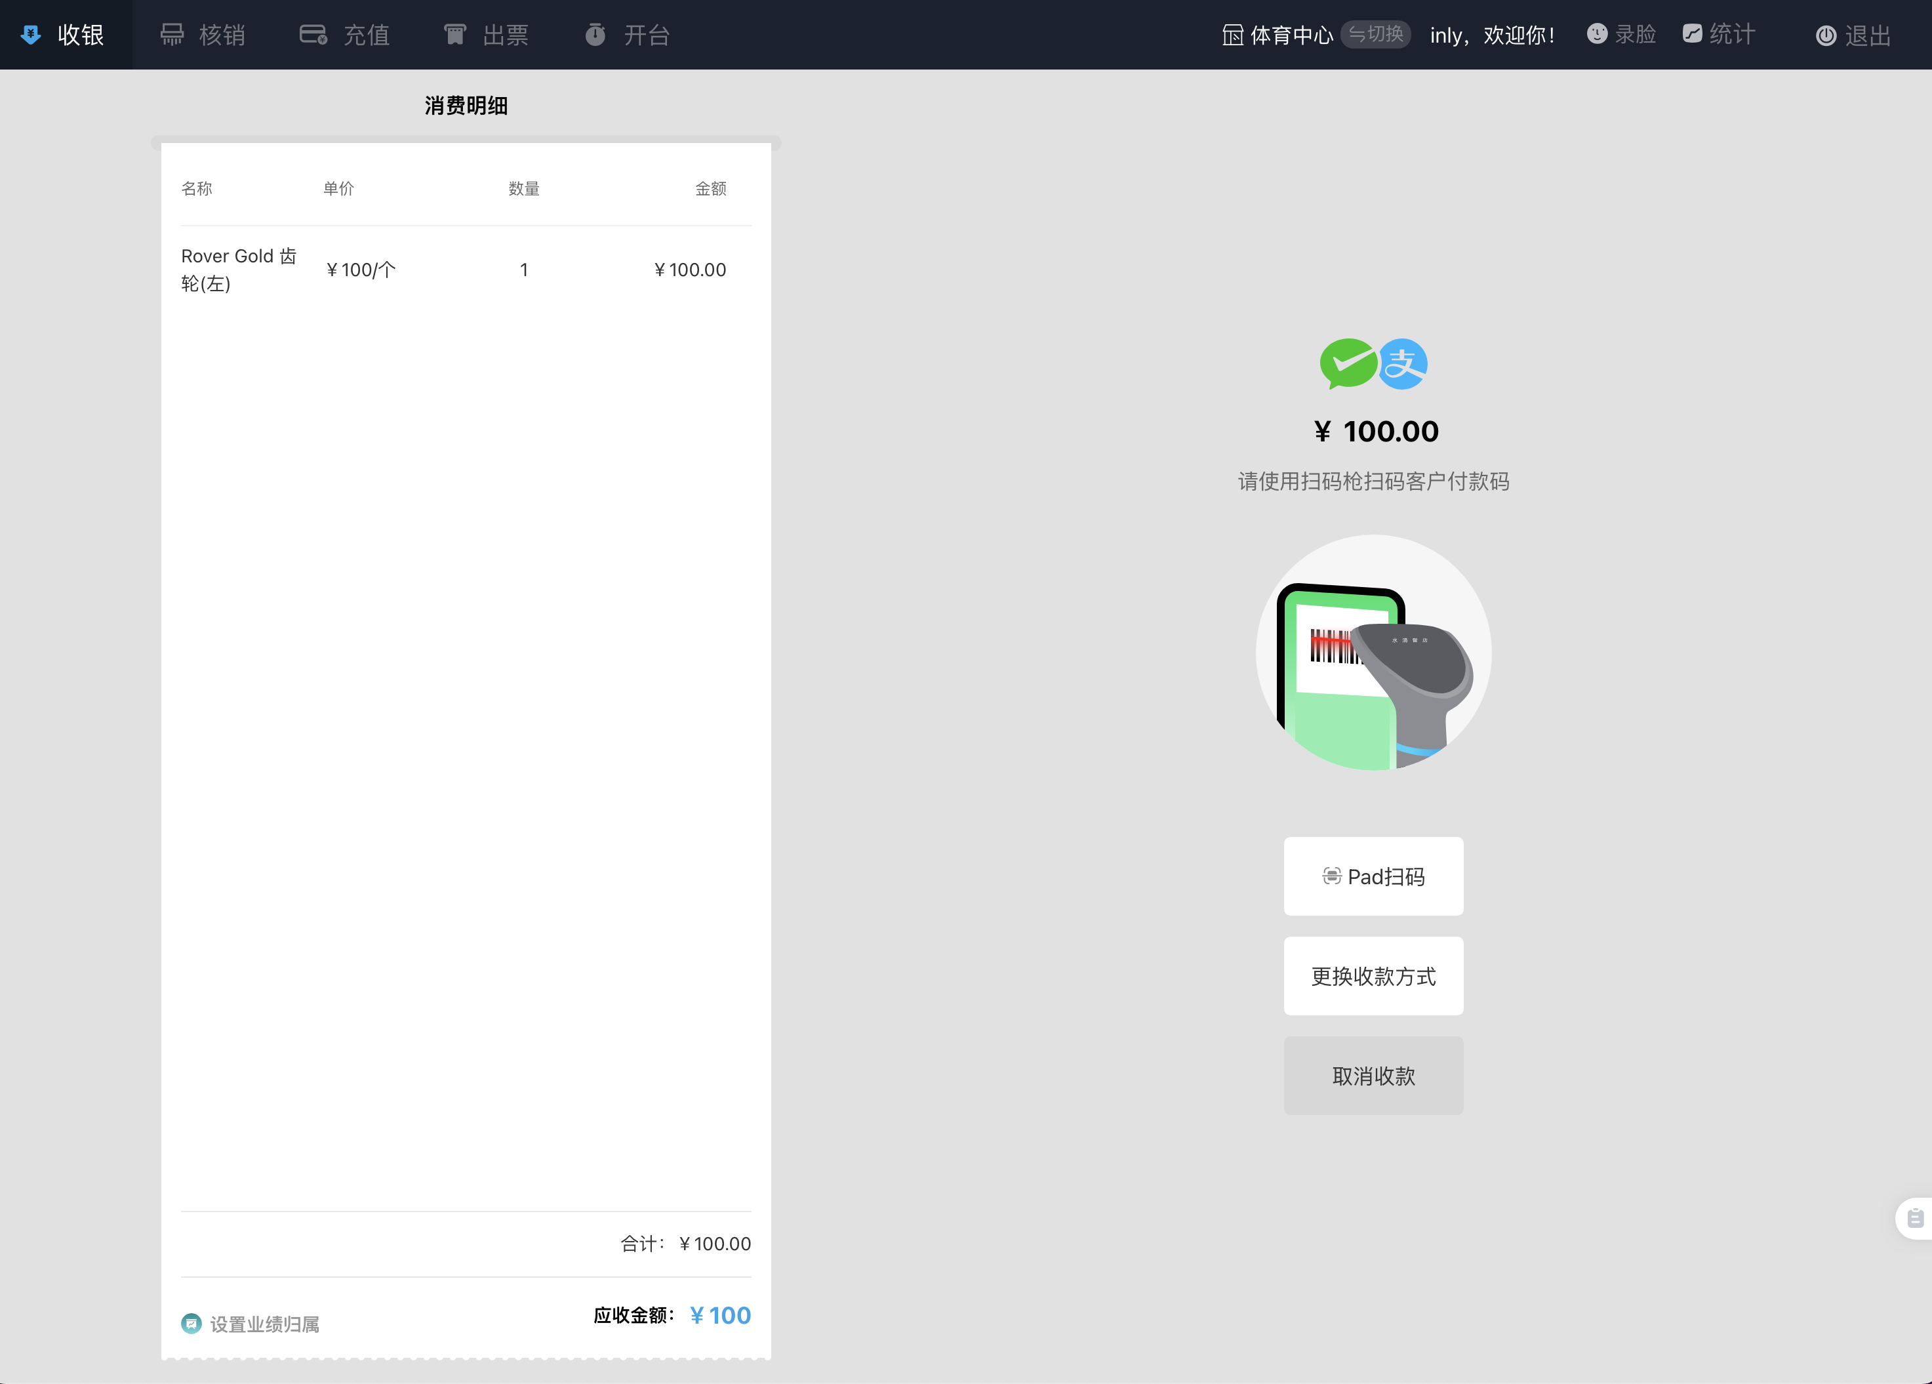
Task: Open 录脸 face recording
Action: (x=1621, y=34)
